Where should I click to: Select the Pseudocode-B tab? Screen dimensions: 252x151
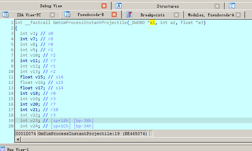(x=91, y=15)
